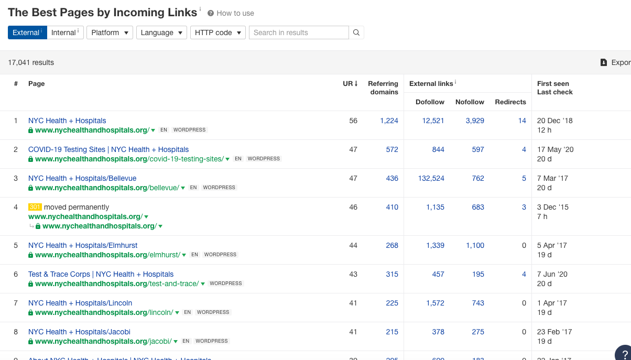The width and height of the screenshot is (631, 360).
Task: Click the lock icon for bellevue URL
Action: click(31, 188)
